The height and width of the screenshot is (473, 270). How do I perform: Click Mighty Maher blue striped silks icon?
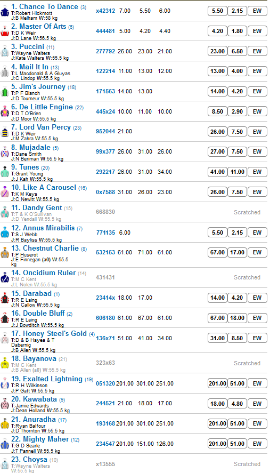pos(5,444)
